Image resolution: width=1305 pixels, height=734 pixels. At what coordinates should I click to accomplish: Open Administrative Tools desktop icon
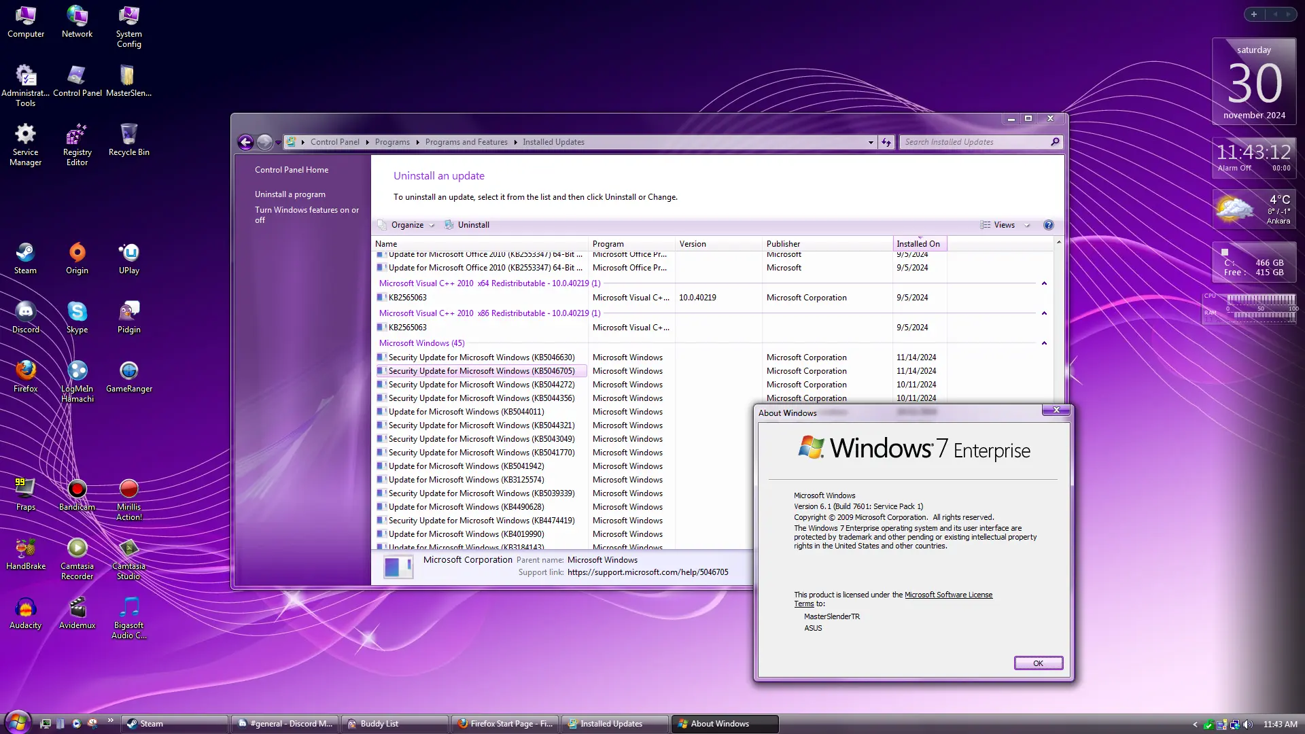(26, 86)
